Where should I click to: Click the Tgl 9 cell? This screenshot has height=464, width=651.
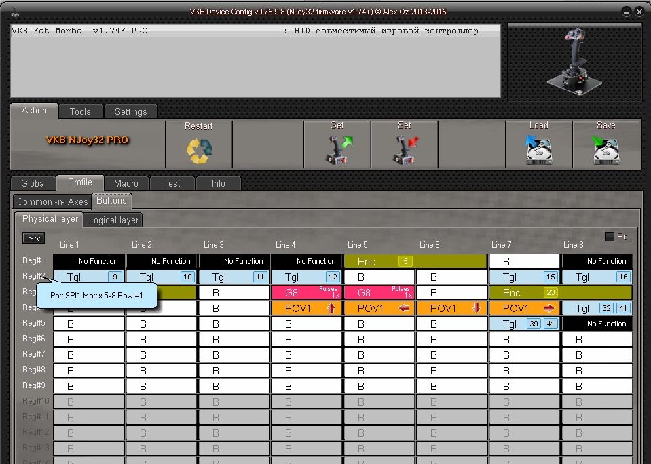(x=89, y=277)
